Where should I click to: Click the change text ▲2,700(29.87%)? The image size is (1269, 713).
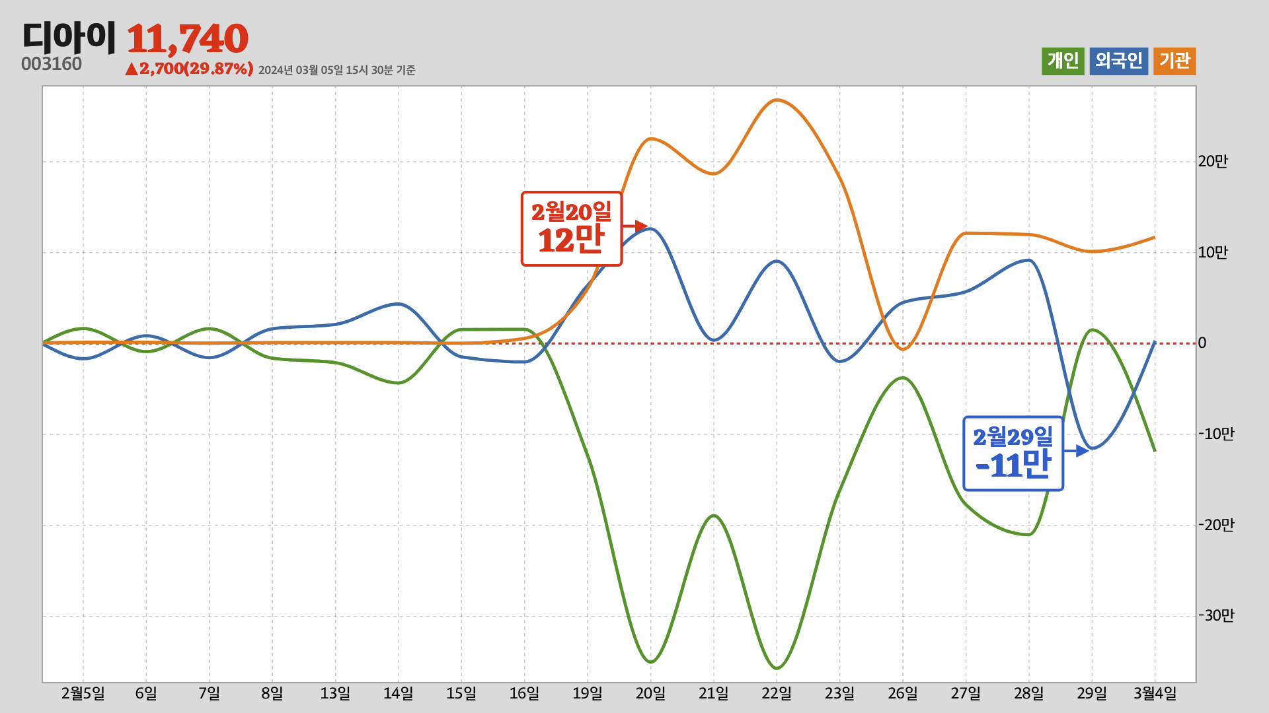[189, 69]
